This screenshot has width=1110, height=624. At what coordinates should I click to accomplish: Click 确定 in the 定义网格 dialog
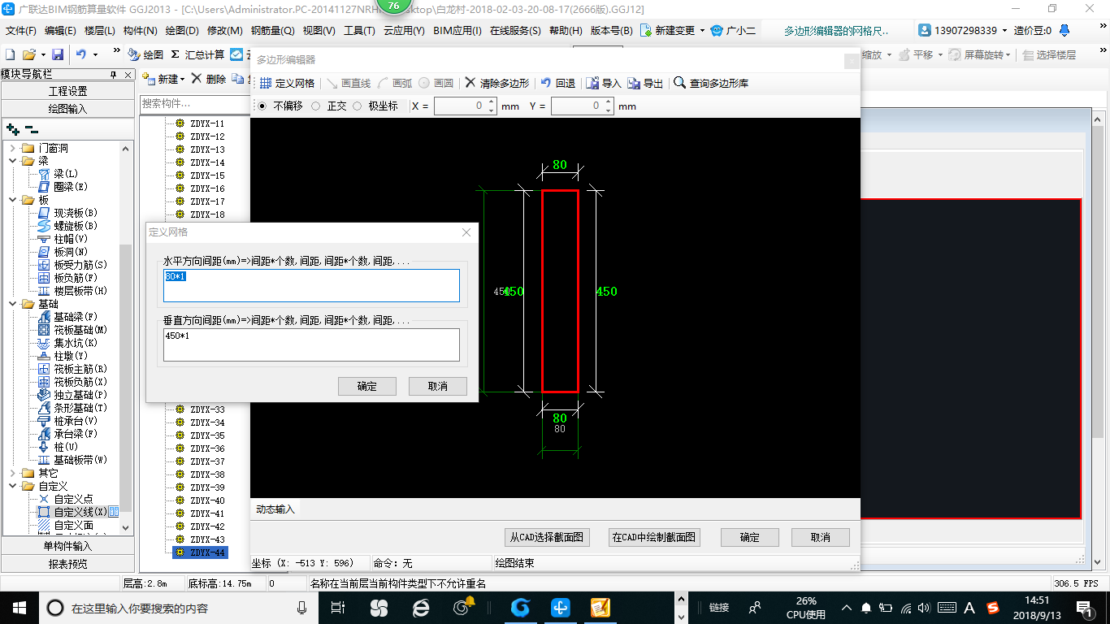tap(367, 386)
